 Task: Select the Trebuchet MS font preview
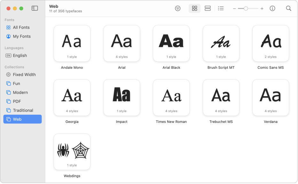[x=221, y=98]
